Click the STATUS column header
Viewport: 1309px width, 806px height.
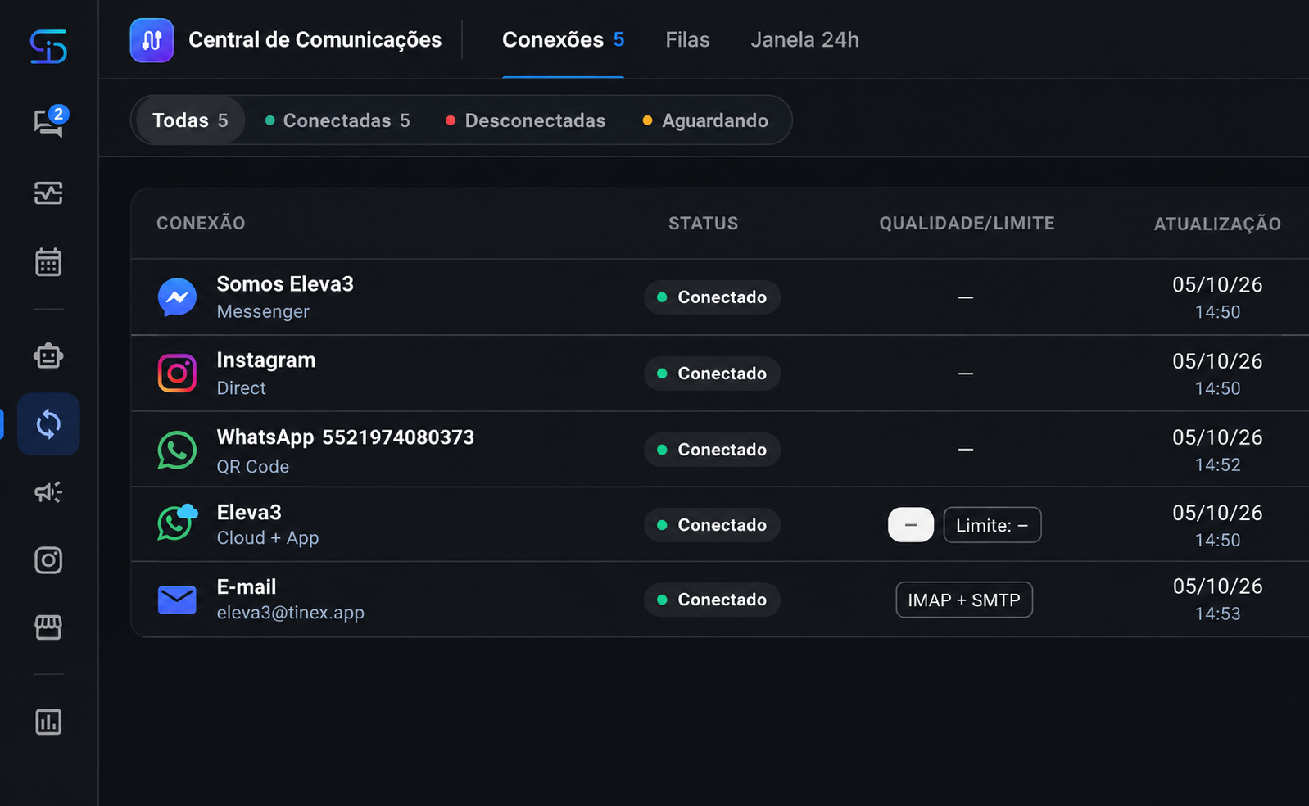point(703,223)
